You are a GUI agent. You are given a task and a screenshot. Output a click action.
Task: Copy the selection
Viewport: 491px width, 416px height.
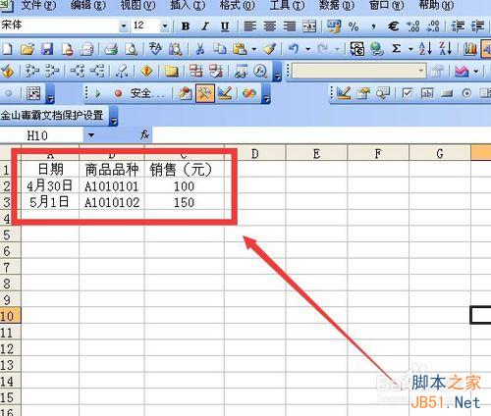click(x=220, y=49)
